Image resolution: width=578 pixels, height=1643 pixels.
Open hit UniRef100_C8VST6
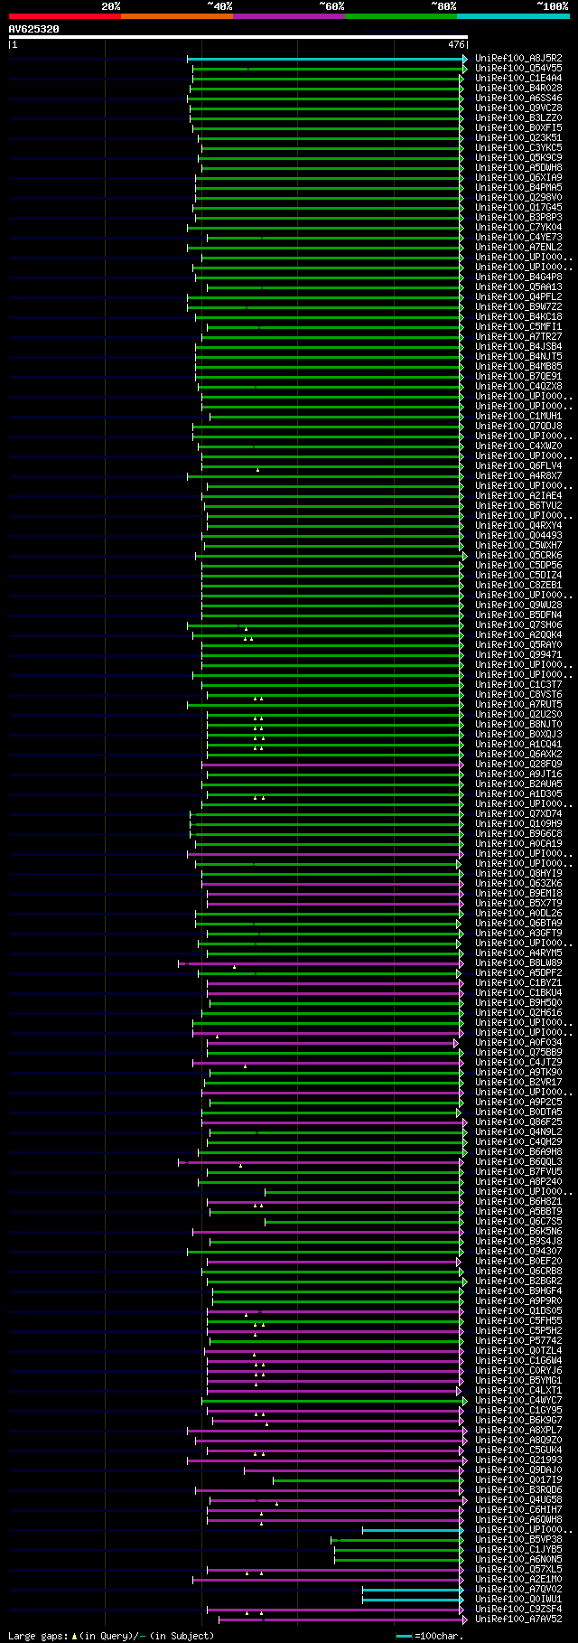(518, 694)
